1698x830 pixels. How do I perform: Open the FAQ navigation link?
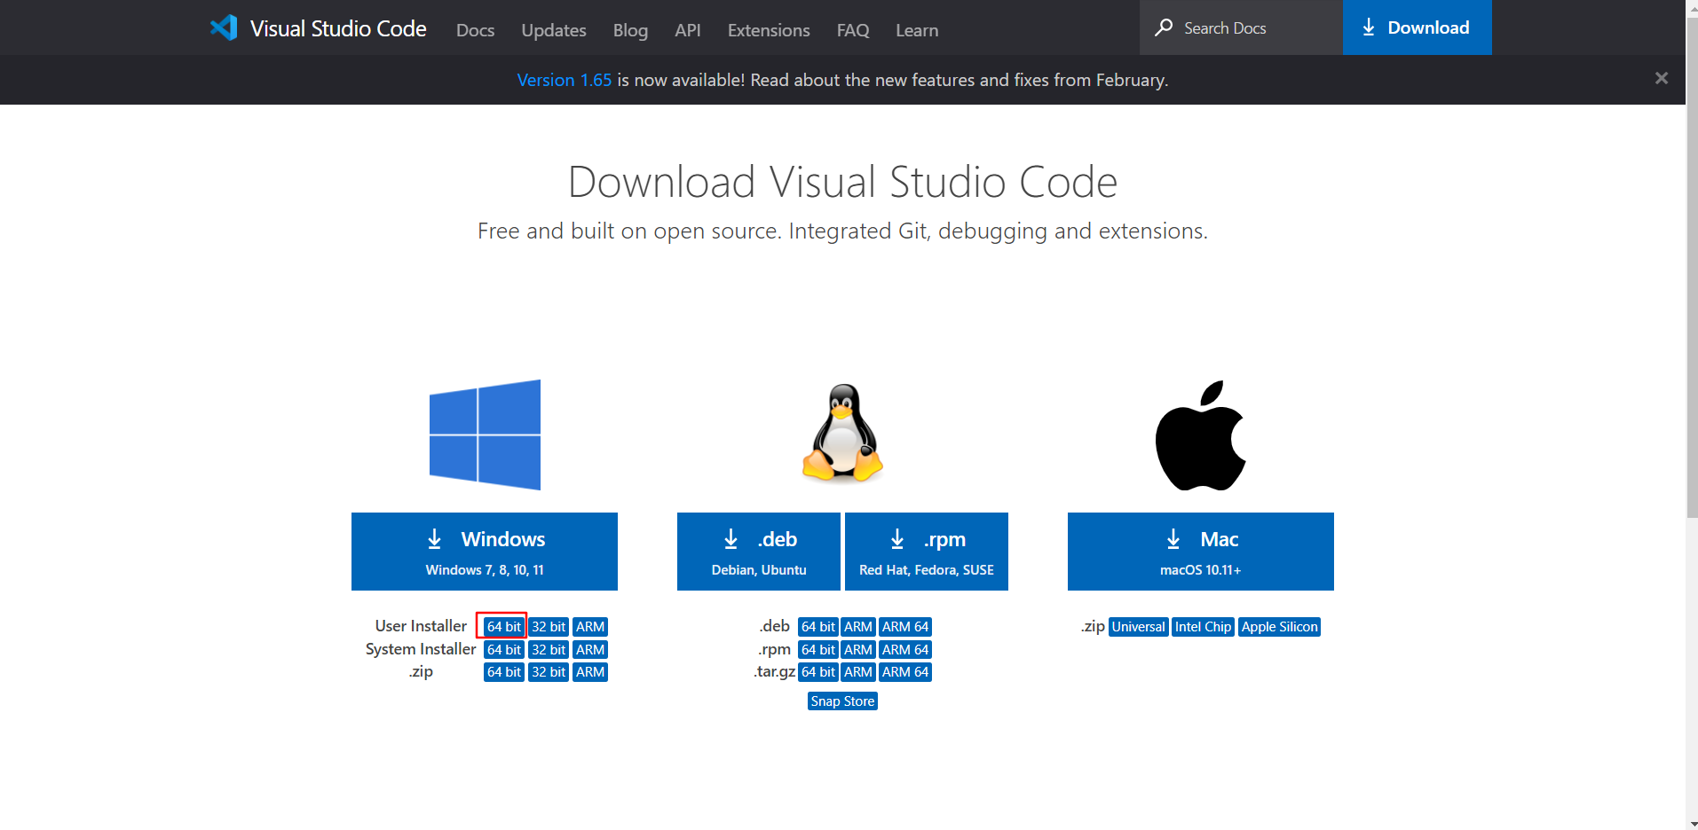(x=853, y=30)
